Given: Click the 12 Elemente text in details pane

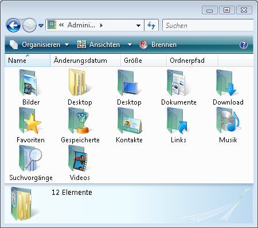Looking at the screenshot, I should 72,193.
